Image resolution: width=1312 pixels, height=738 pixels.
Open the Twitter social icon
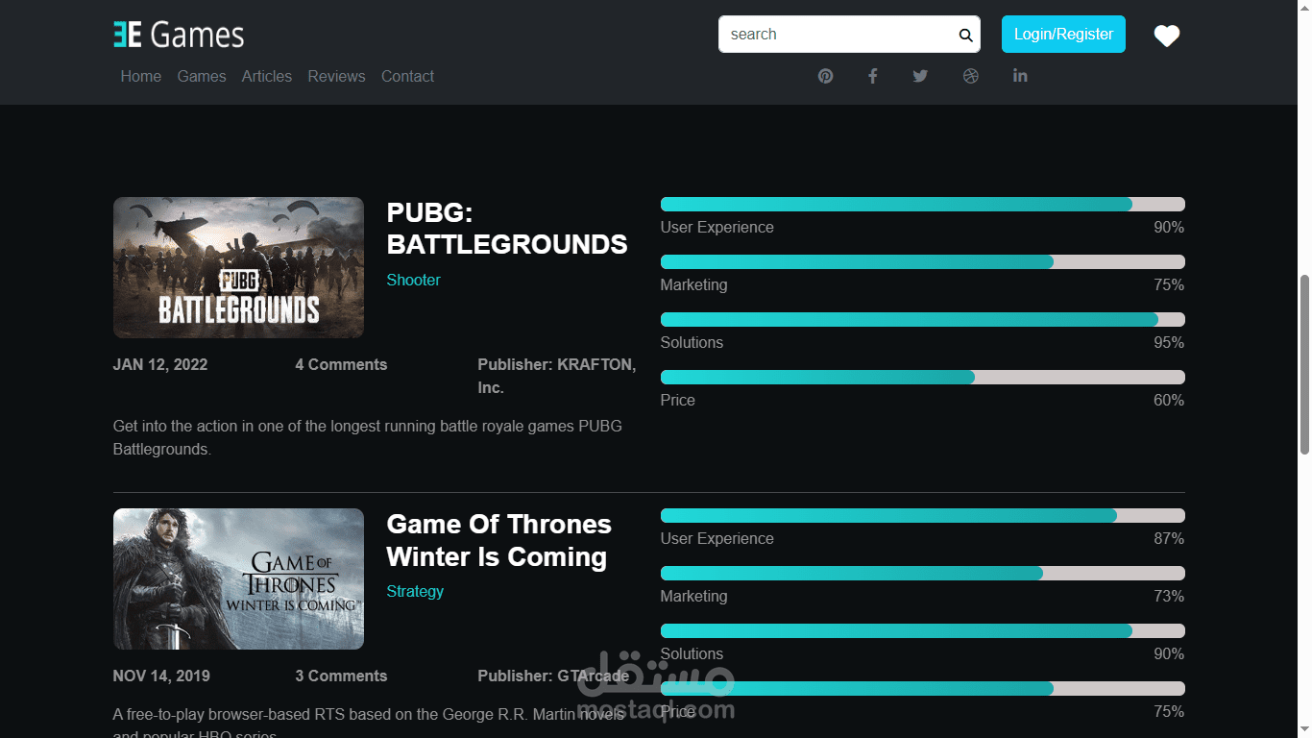tap(920, 76)
